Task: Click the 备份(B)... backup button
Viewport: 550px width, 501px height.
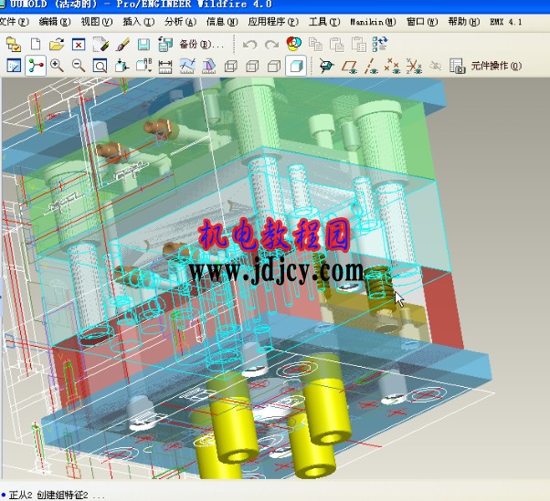Action: click(x=201, y=45)
